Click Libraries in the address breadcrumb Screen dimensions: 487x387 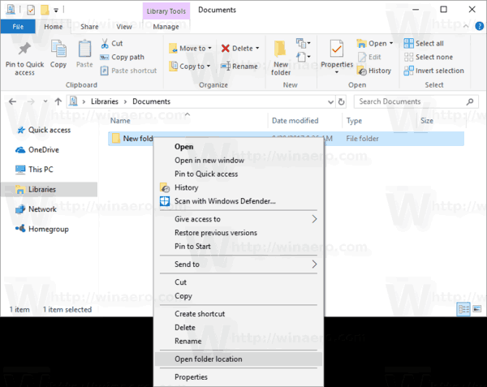click(x=105, y=101)
